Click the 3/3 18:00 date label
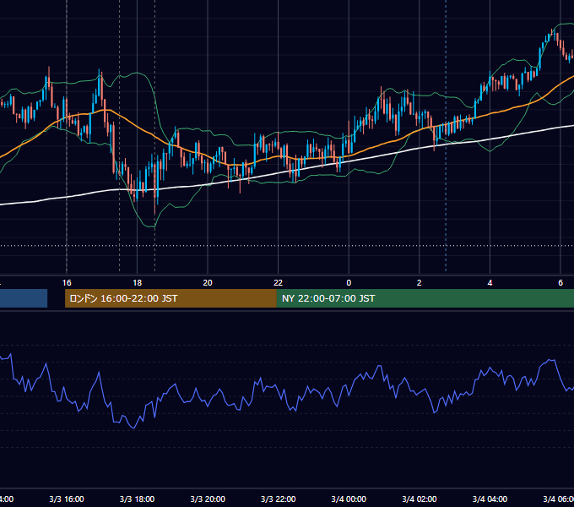The image size is (574, 507). coord(138,499)
